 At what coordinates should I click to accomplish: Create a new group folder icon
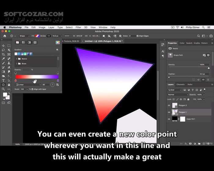tap(199, 144)
